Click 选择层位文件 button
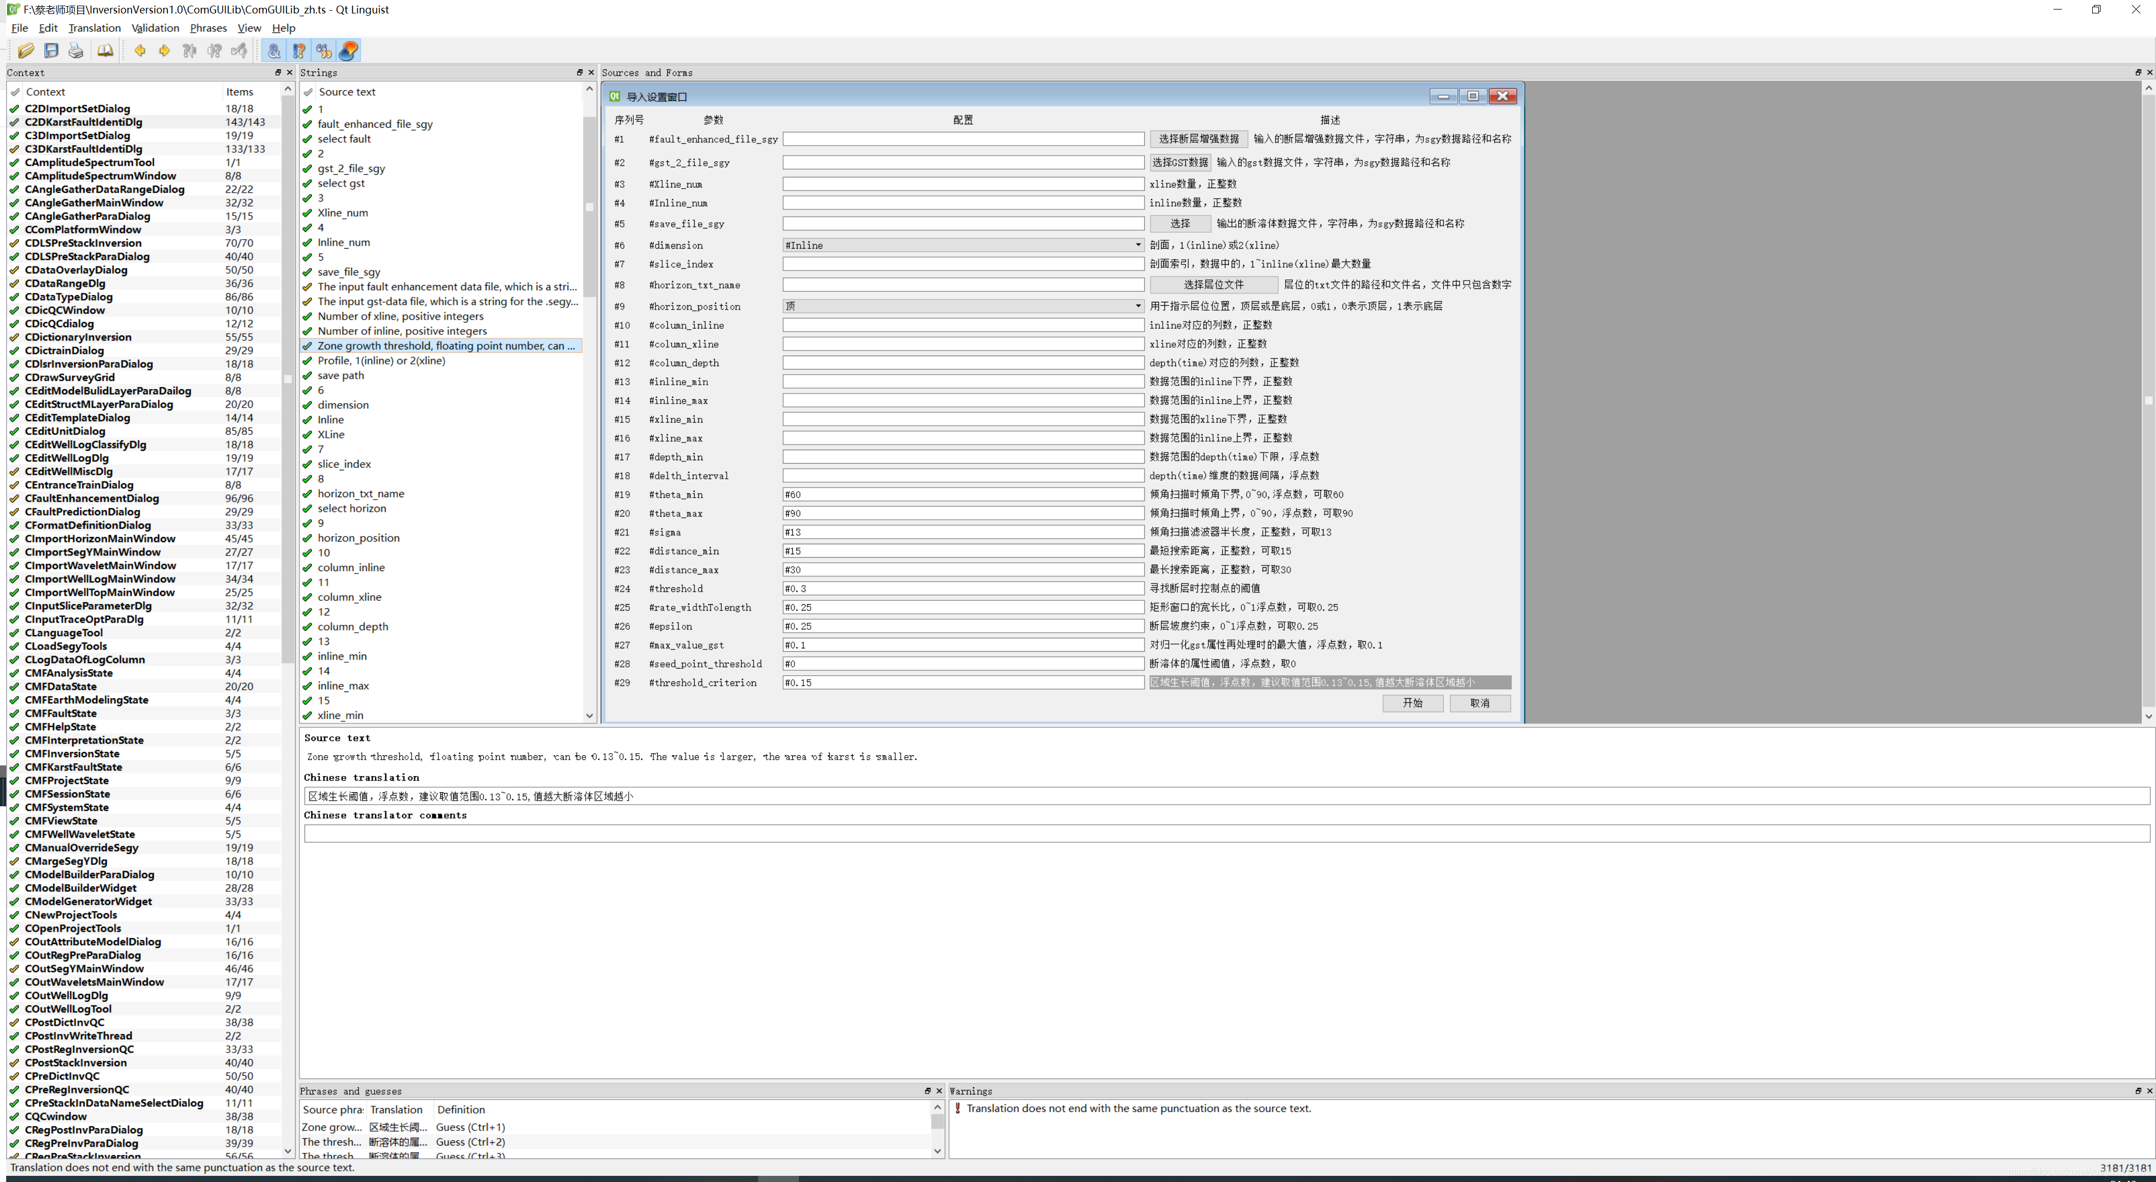This screenshot has width=2156, height=1182. (1214, 284)
